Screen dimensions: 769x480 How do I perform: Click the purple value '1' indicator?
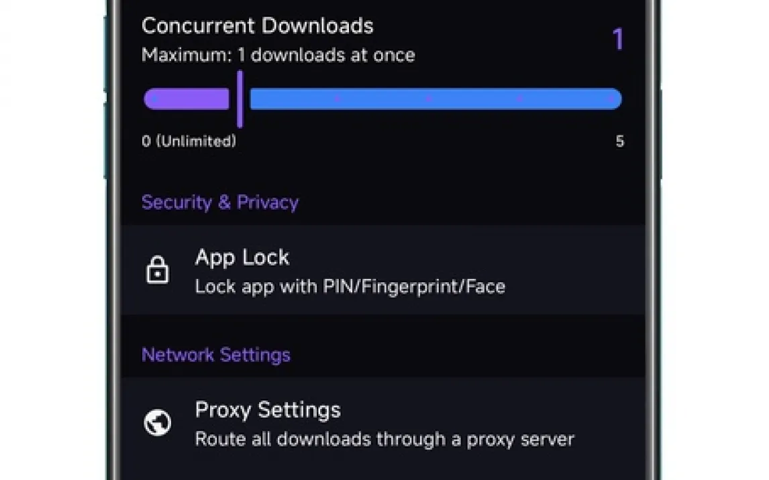[617, 40]
